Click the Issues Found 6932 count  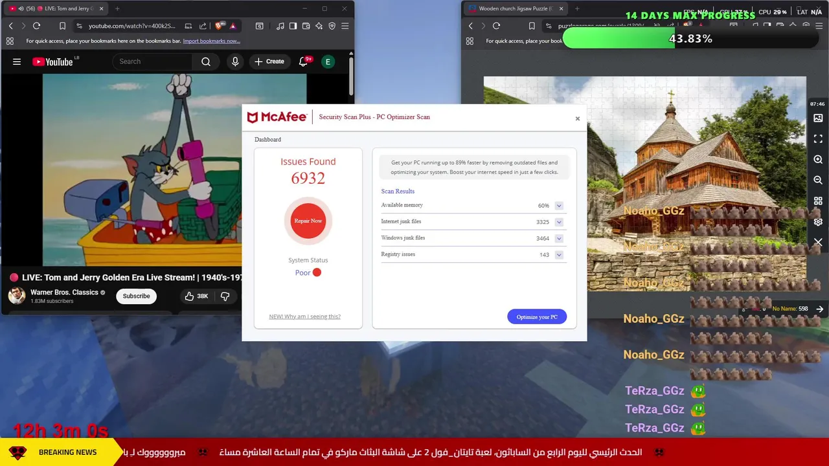click(308, 178)
